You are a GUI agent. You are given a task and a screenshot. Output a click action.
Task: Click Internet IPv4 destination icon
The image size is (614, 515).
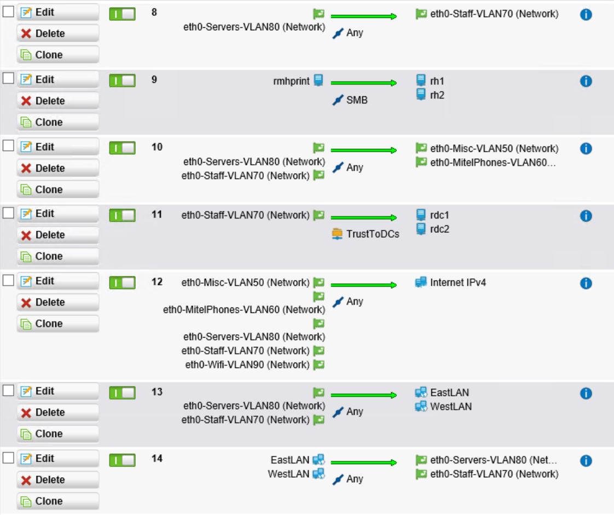[421, 282]
